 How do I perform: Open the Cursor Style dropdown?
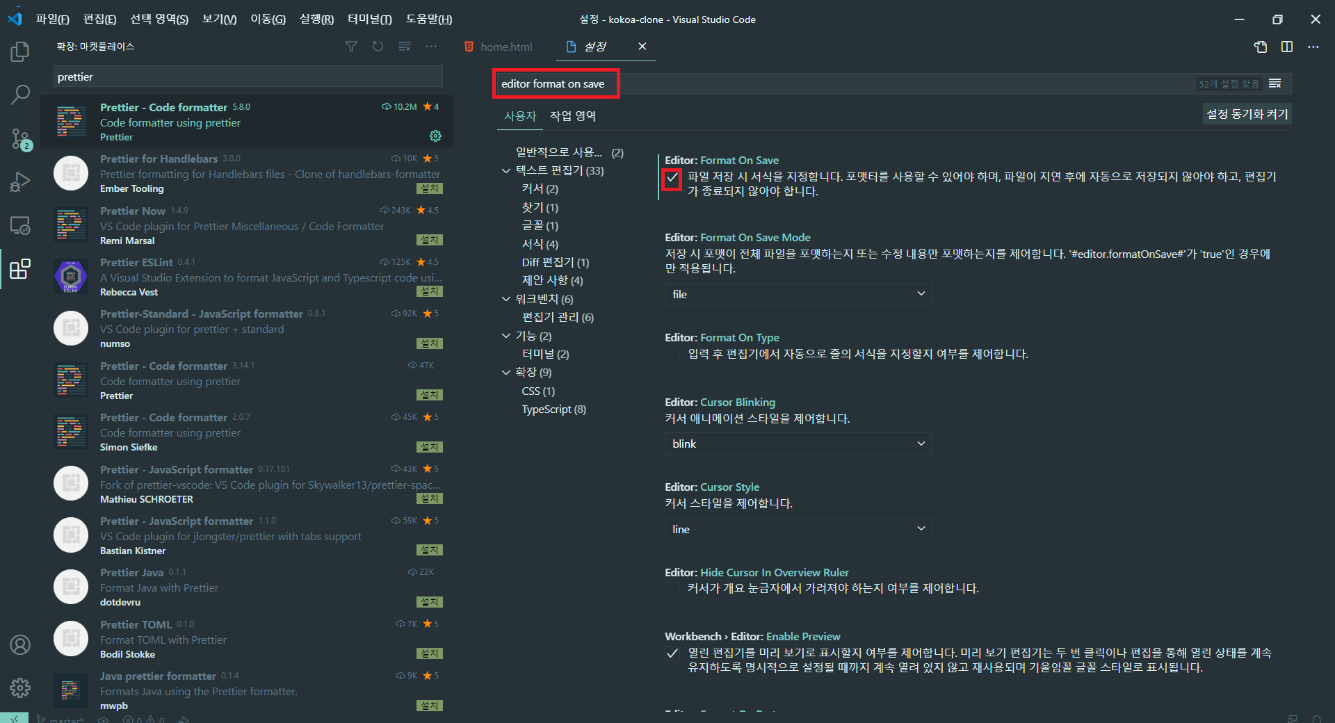pos(798,529)
